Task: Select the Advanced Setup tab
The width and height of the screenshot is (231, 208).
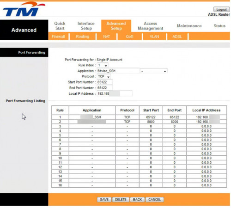Action: coord(116,26)
